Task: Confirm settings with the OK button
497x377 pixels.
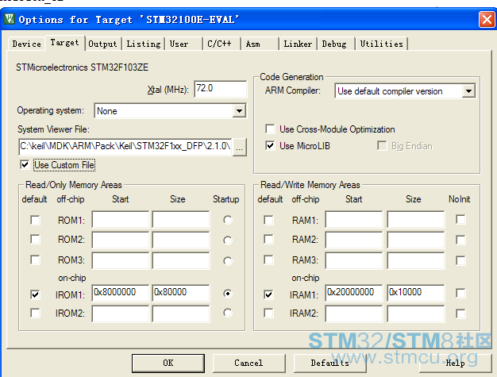Action: pos(168,363)
